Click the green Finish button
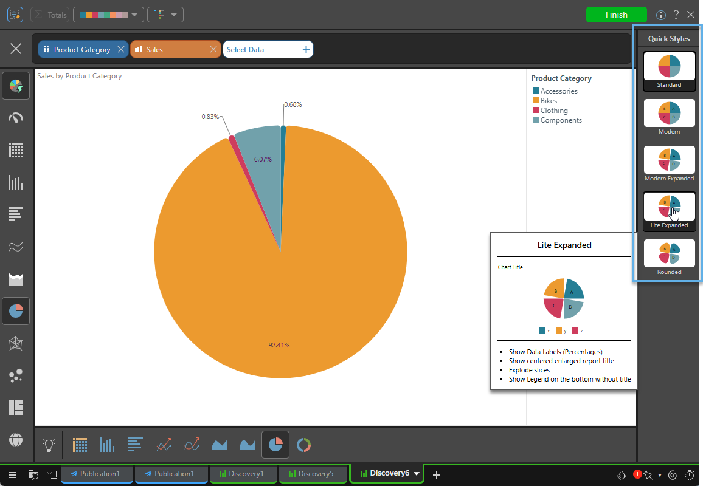This screenshot has height=486, width=703. click(x=616, y=14)
